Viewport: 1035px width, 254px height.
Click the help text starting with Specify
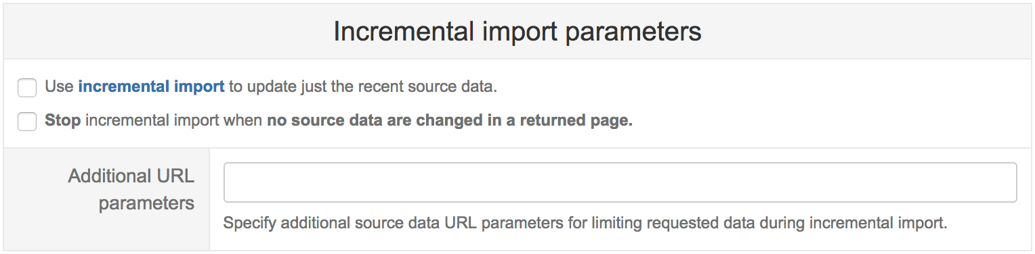(585, 224)
